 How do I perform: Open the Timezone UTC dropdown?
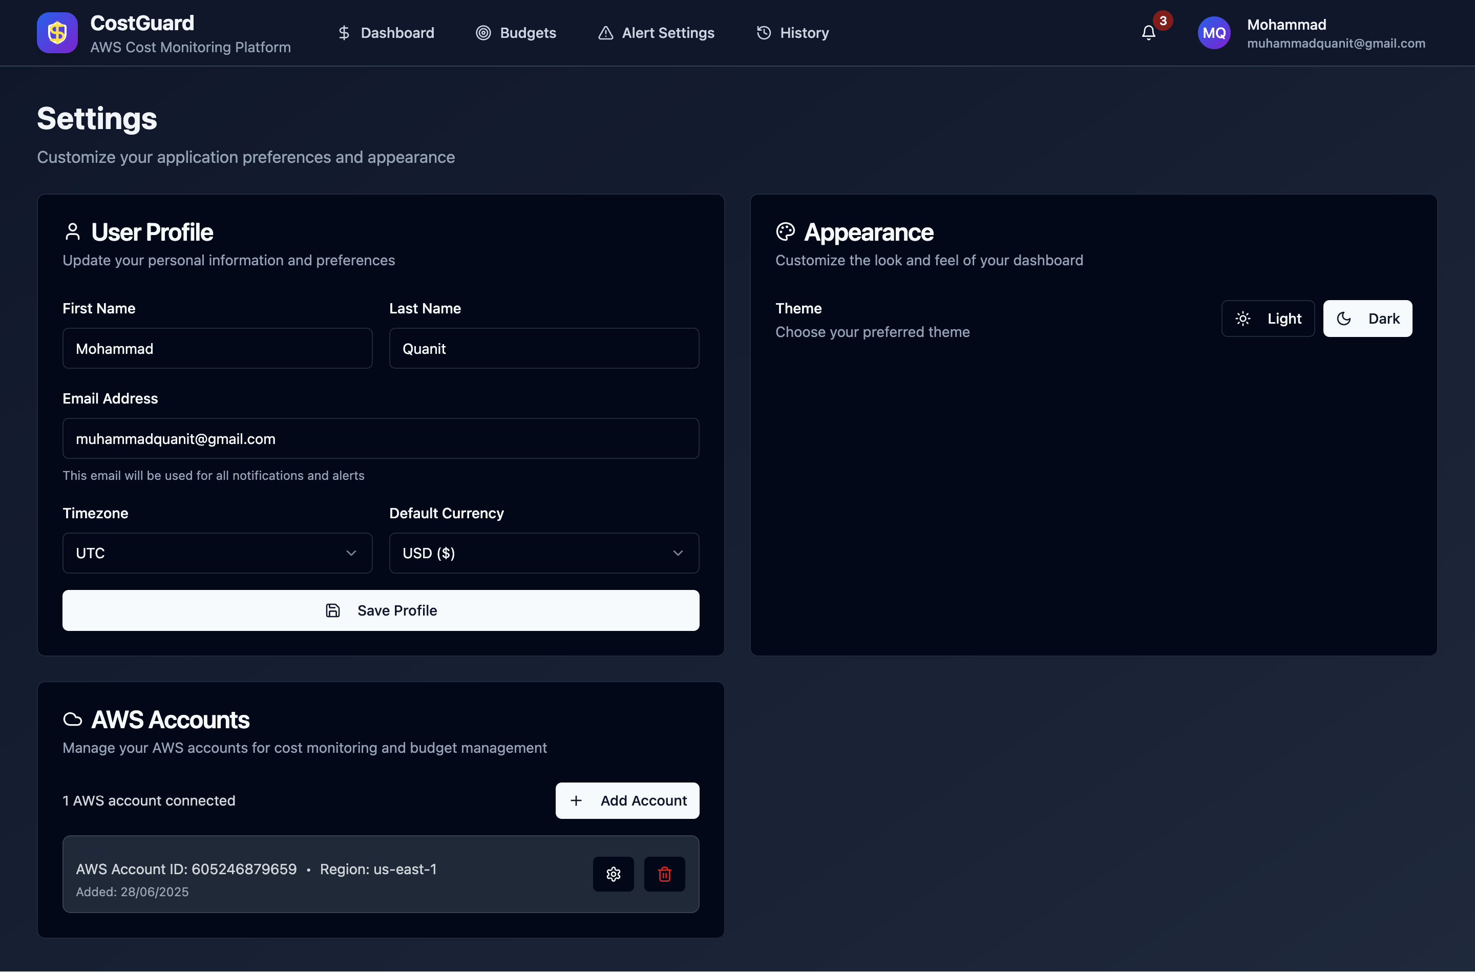click(217, 553)
